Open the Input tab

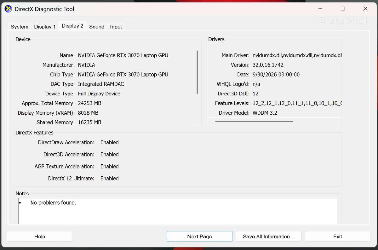(x=116, y=27)
